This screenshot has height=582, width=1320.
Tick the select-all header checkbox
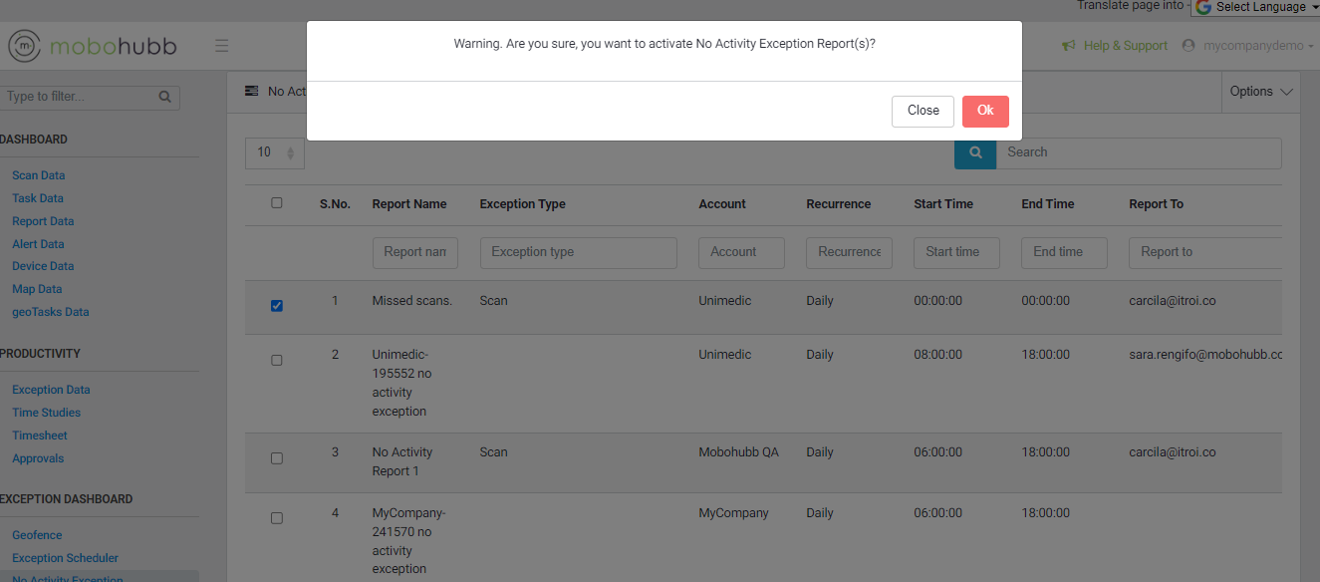tap(277, 203)
